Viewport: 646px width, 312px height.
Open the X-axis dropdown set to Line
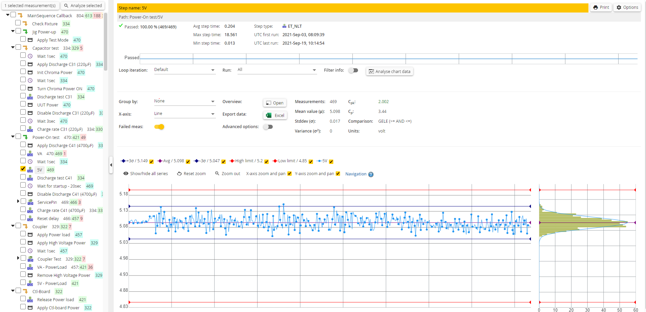(185, 114)
